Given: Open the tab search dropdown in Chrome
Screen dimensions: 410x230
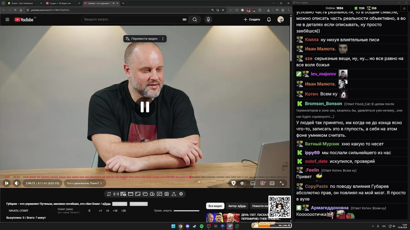Looking at the screenshot, I should (x=3, y=3).
